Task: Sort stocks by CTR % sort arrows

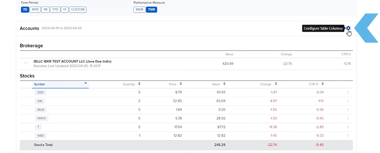Action: 323,84
